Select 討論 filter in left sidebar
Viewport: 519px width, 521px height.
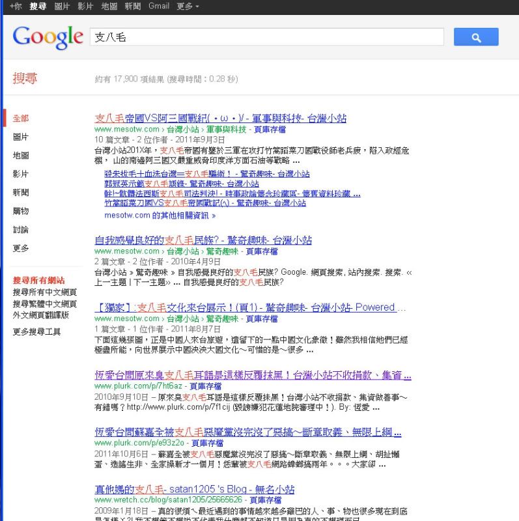click(21, 230)
